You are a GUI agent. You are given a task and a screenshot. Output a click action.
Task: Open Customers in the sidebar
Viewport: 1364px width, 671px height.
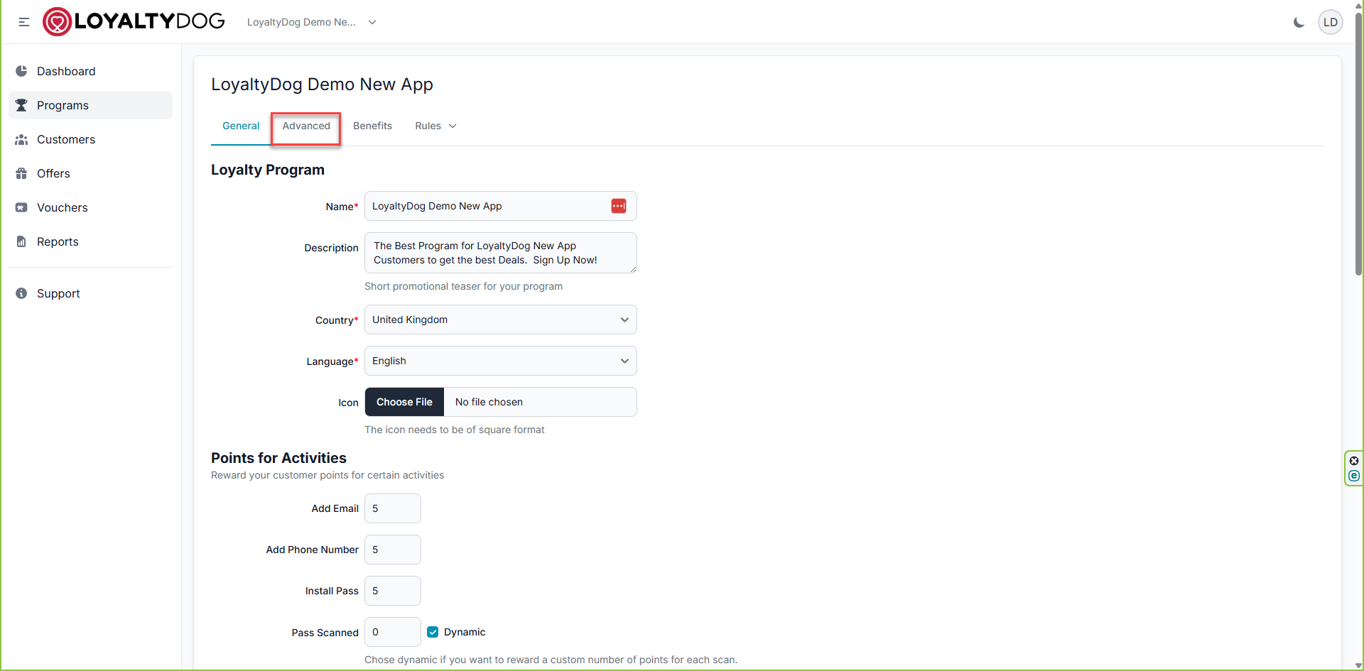coord(90,139)
